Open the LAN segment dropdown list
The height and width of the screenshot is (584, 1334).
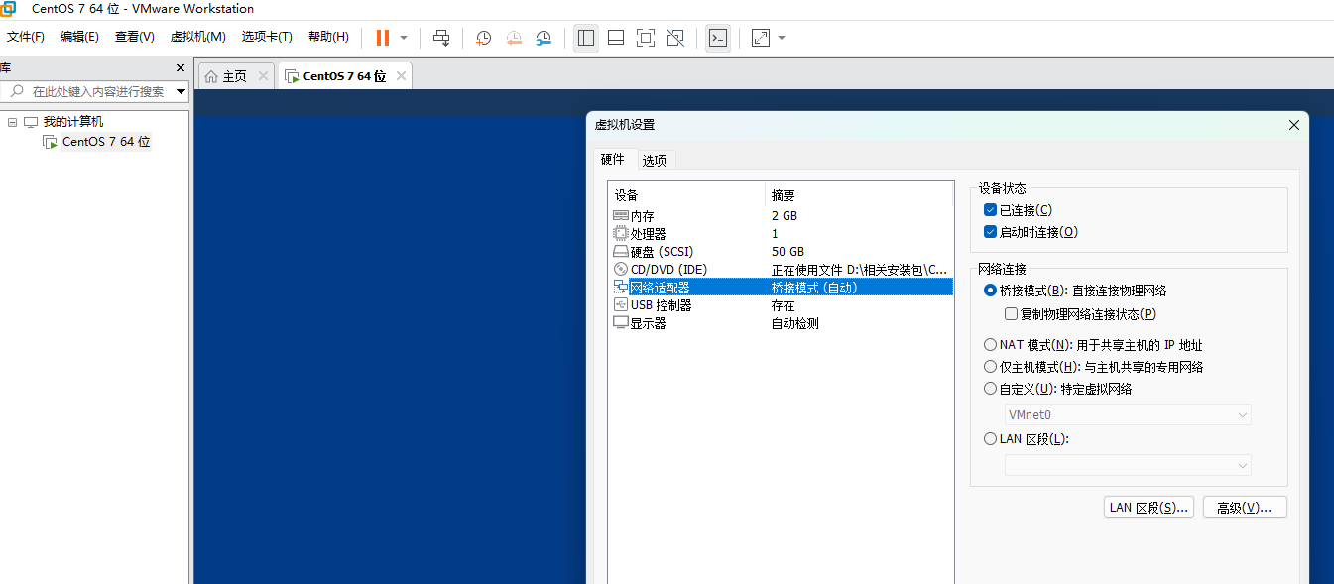coord(1128,465)
